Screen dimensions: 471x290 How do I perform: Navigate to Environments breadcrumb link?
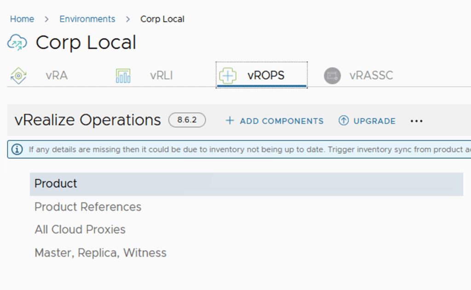[x=87, y=19]
